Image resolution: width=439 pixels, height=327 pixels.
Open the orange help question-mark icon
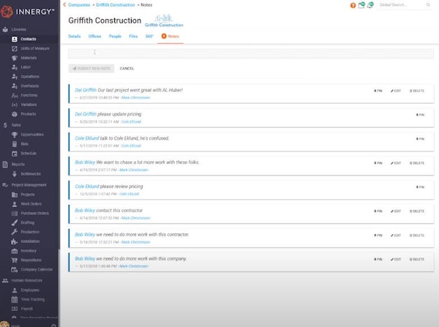[353, 5]
